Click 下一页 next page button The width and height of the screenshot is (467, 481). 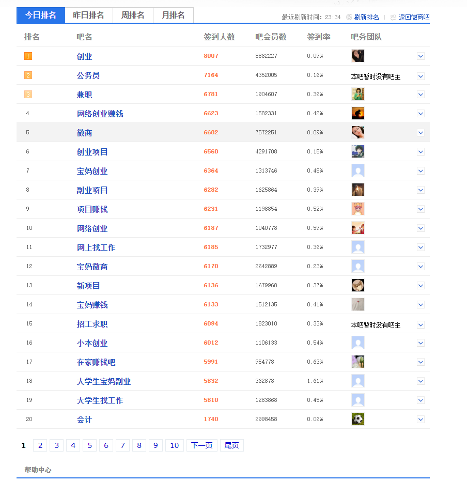coord(201,445)
